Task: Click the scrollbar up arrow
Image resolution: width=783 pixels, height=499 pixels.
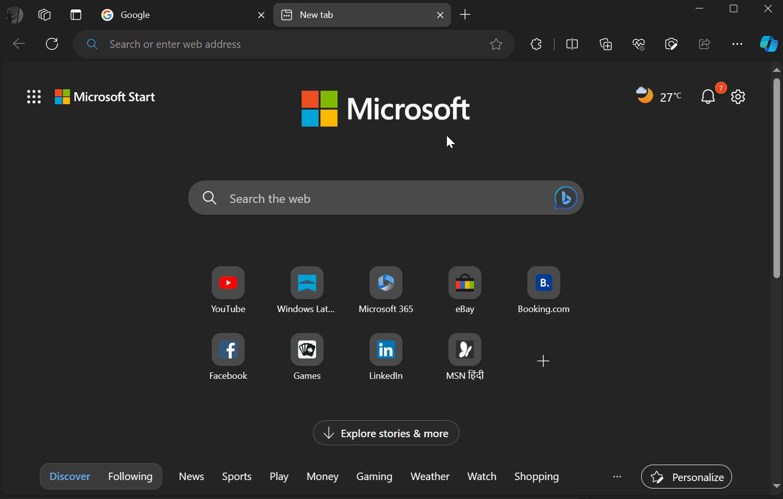Action: tap(777, 70)
